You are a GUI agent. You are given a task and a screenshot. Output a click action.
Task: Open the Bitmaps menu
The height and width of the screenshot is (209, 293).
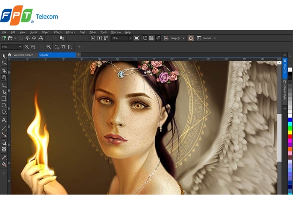71,32
